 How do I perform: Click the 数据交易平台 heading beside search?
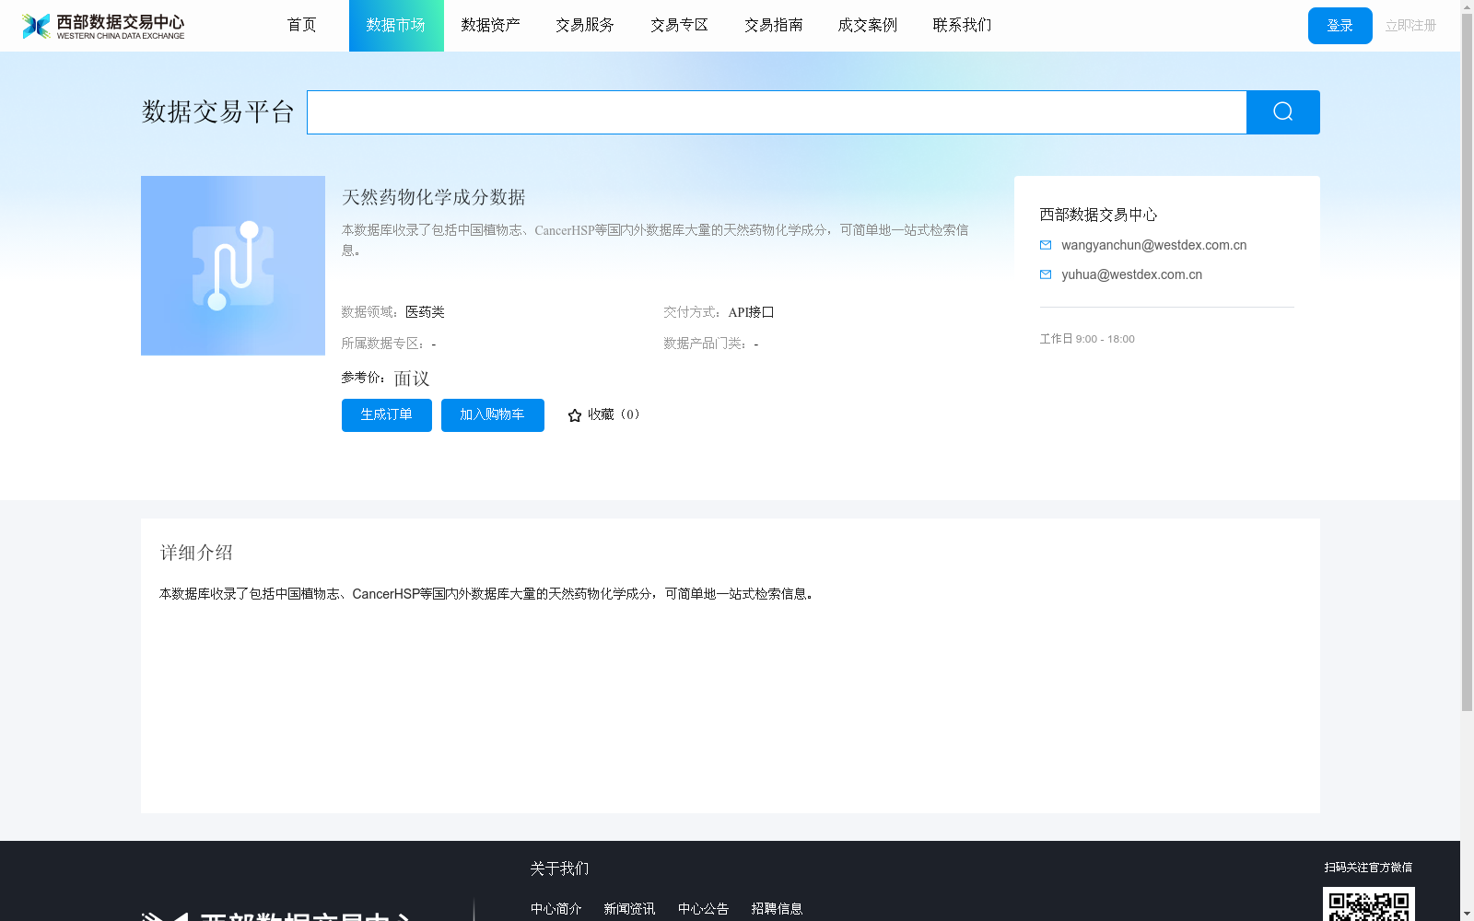(218, 112)
